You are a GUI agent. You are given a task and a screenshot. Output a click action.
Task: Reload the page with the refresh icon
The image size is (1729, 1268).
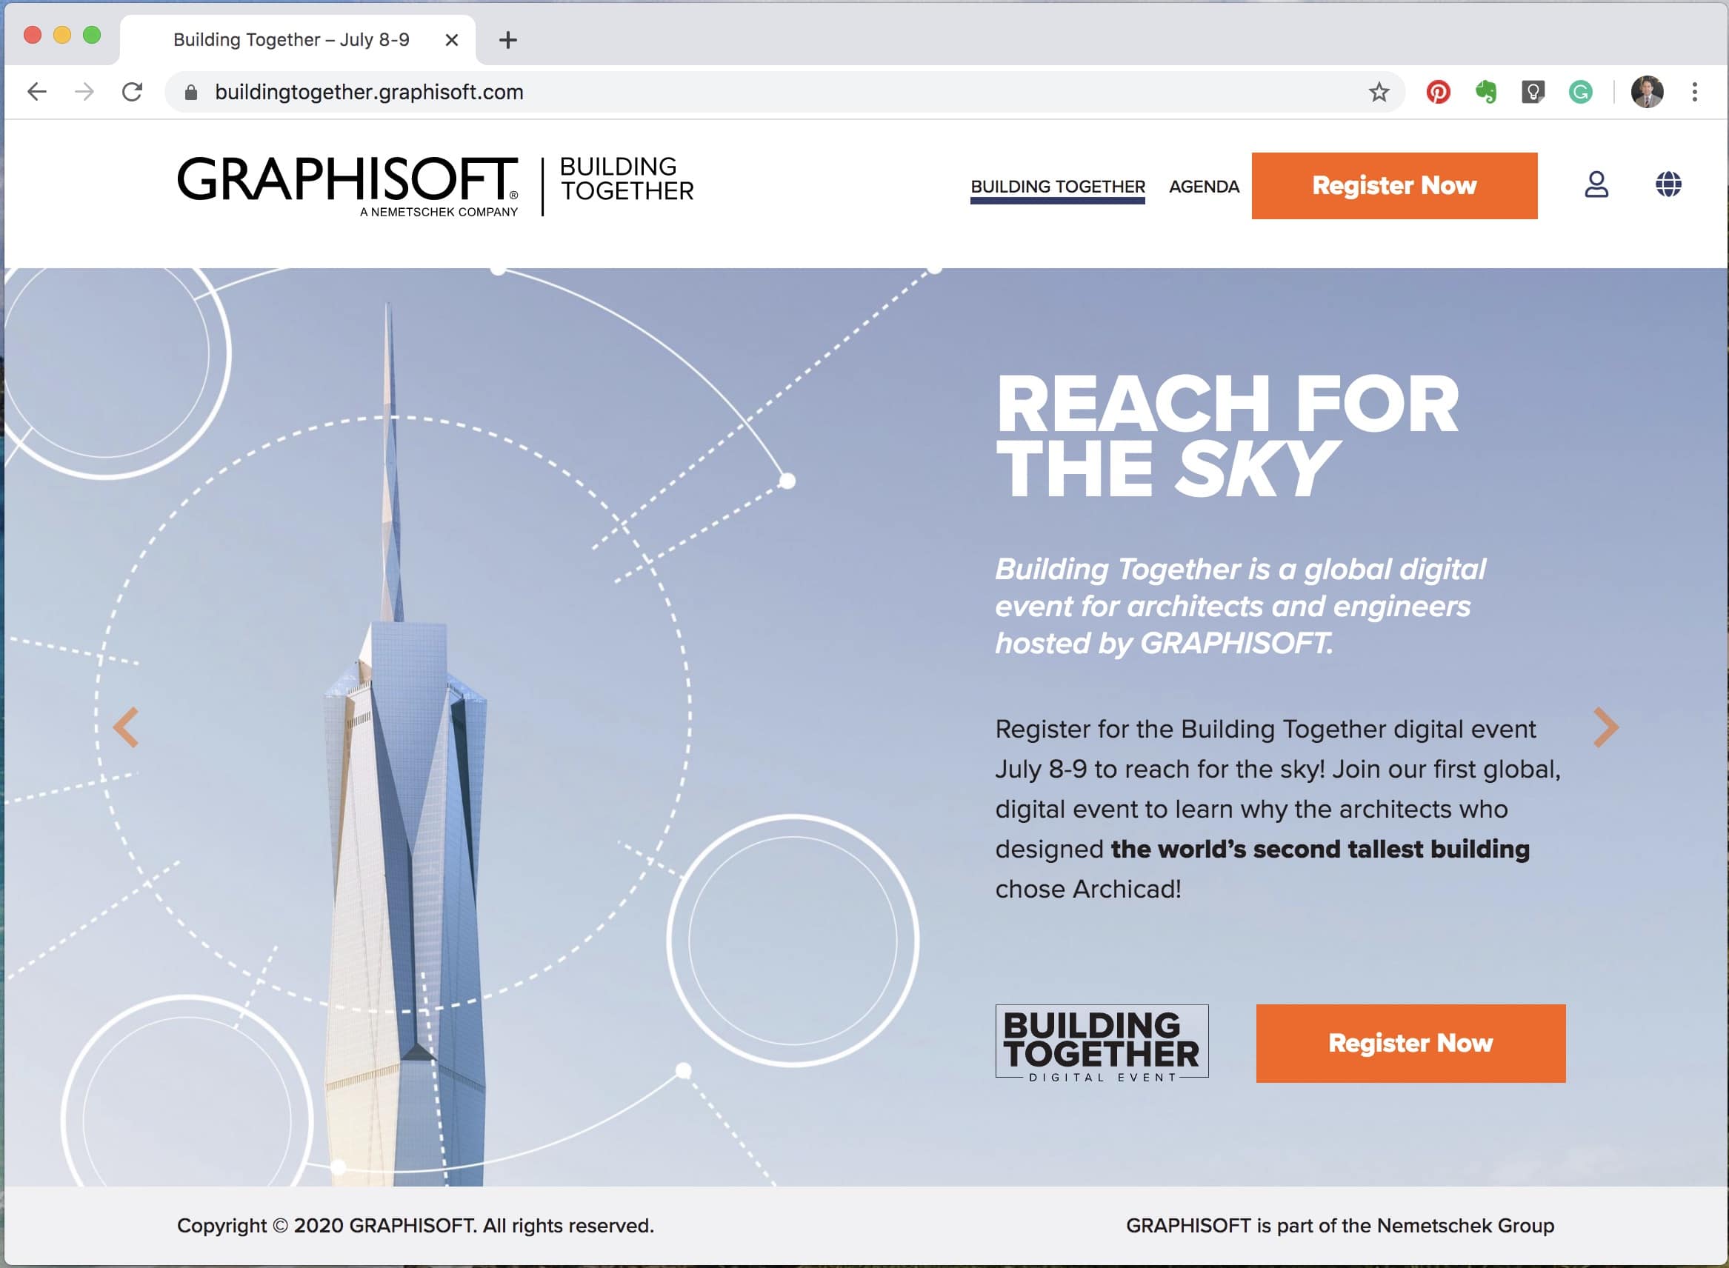pos(132,92)
